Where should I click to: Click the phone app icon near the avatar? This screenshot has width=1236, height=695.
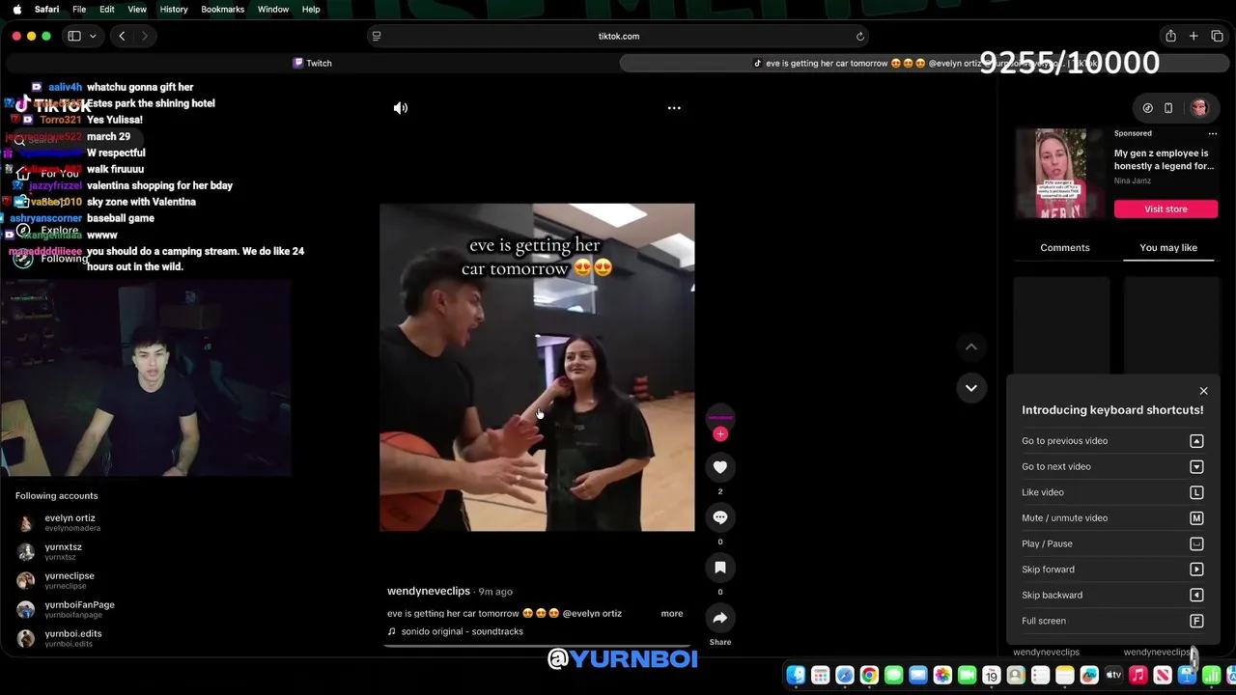click(x=1168, y=108)
